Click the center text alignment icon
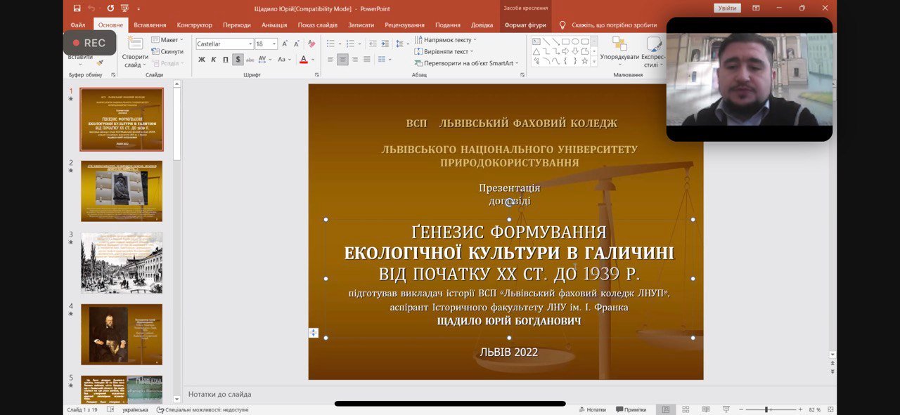This screenshot has width=900, height=415. tap(342, 60)
